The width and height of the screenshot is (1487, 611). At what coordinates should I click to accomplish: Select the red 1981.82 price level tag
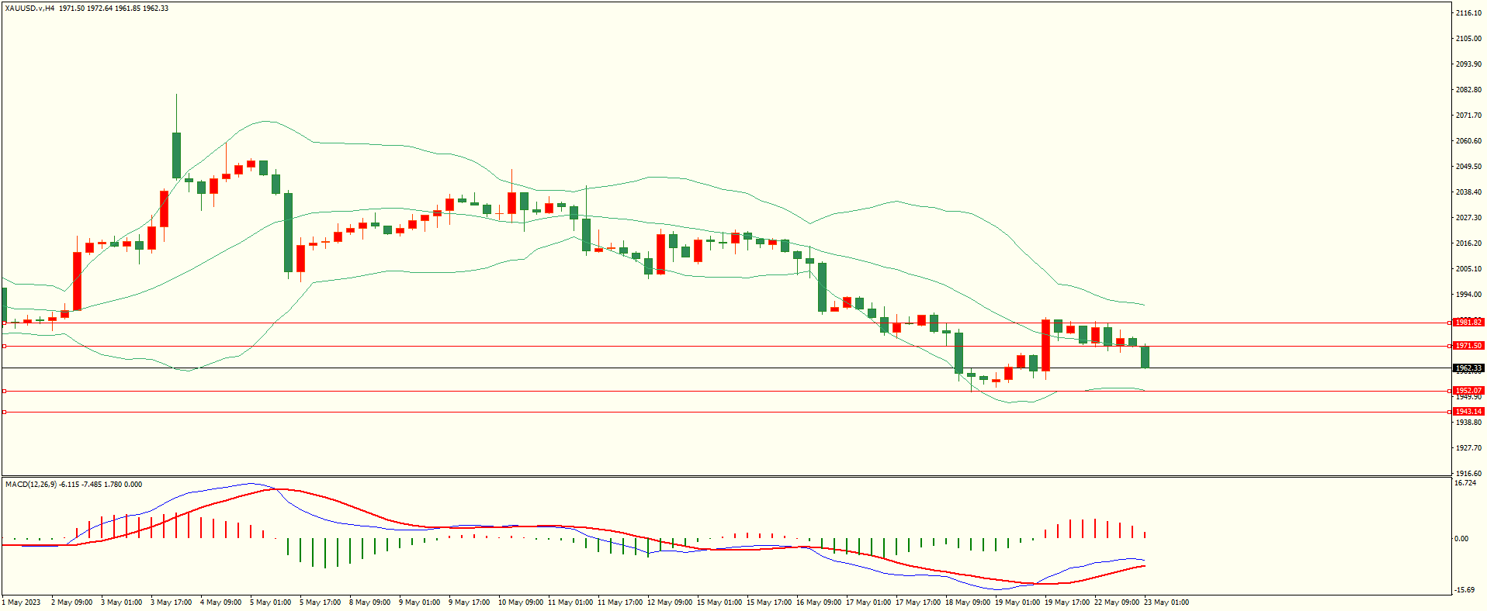click(1468, 323)
